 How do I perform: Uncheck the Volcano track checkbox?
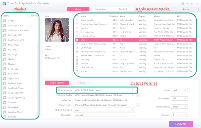[x=77, y=71]
